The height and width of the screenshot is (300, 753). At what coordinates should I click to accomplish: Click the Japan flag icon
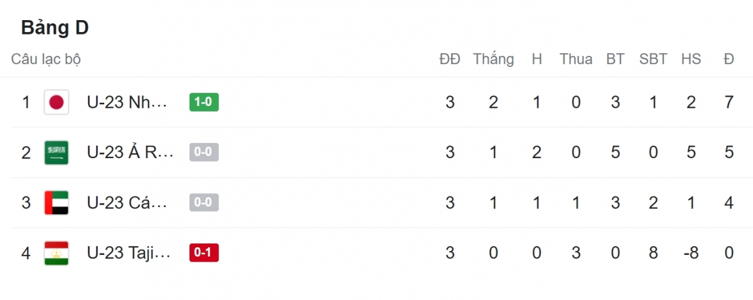point(56,102)
